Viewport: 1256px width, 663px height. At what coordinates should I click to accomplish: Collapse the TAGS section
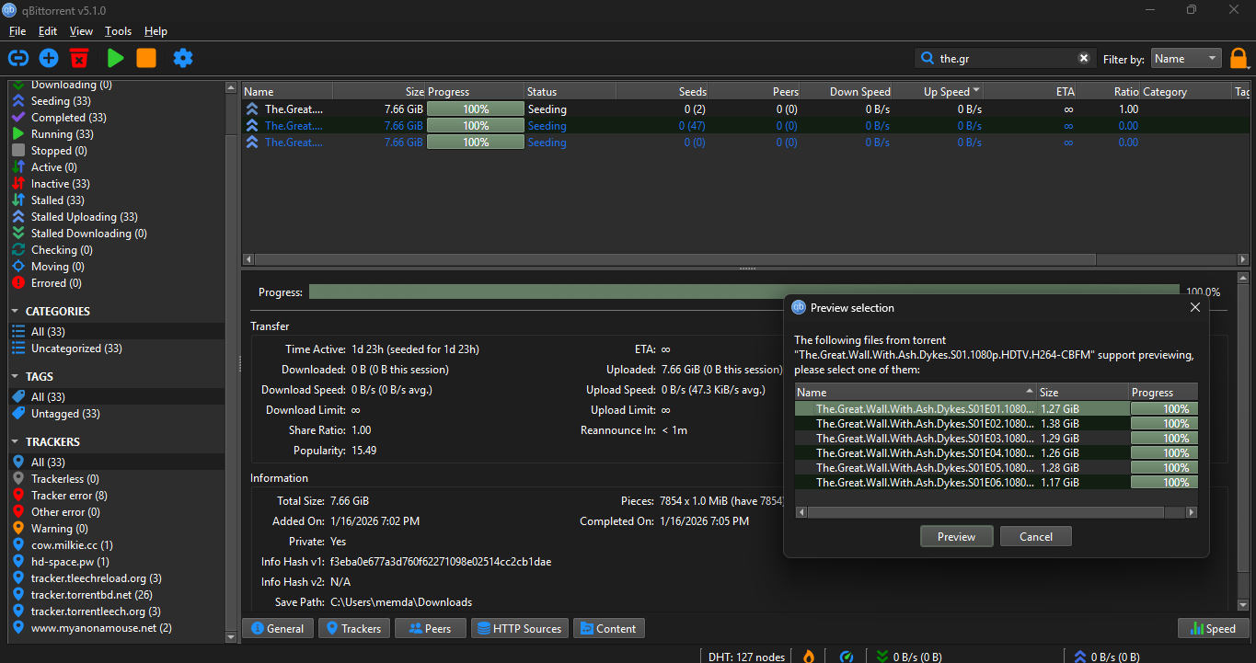16,377
